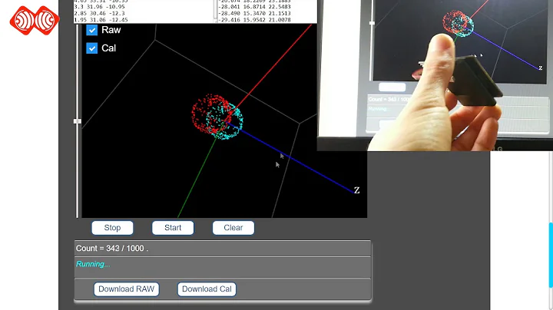
Task: Click the Running... status text
Action: point(93,264)
